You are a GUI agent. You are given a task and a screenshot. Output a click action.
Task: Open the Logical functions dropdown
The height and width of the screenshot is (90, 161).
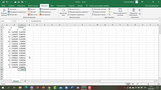(32, 9)
